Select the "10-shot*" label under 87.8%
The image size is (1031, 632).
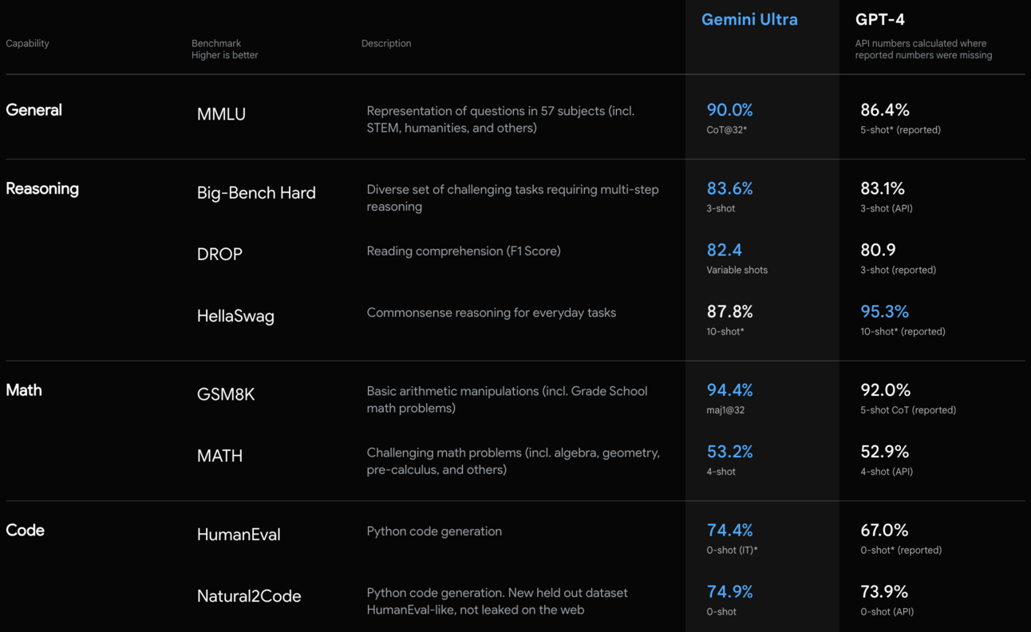coord(725,331)
